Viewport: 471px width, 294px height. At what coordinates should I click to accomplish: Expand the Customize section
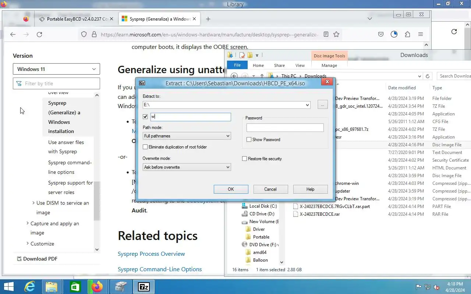pyautogui.click(x=28, y=244)
